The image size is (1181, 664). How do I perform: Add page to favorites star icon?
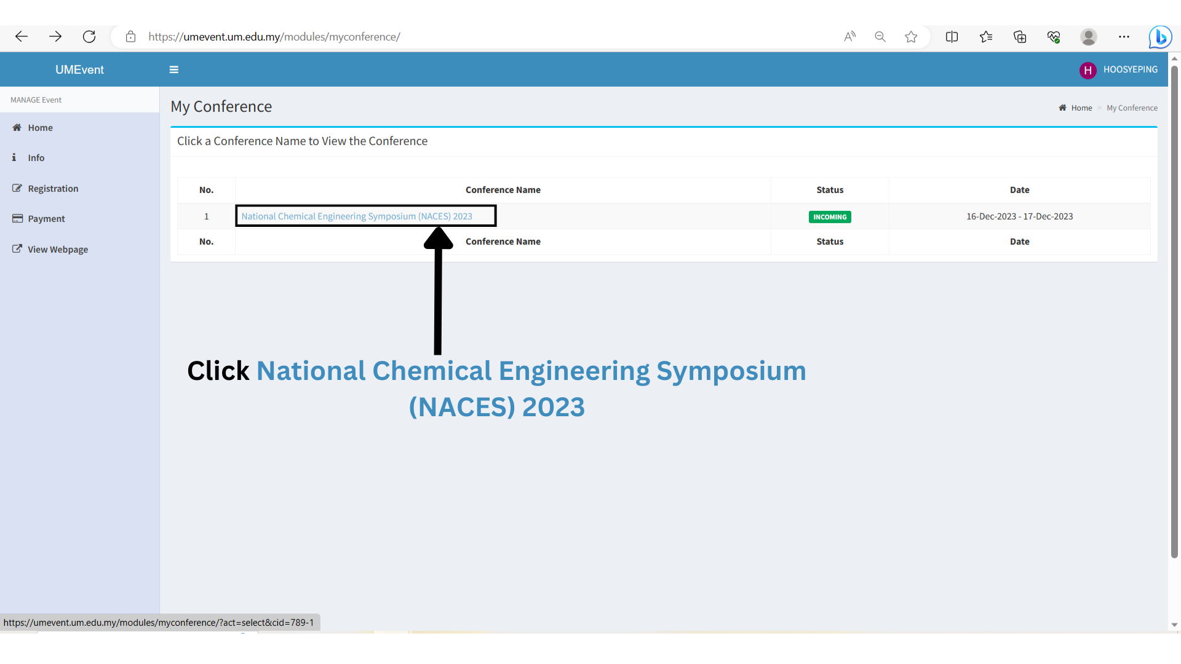[x=911, y=37]
